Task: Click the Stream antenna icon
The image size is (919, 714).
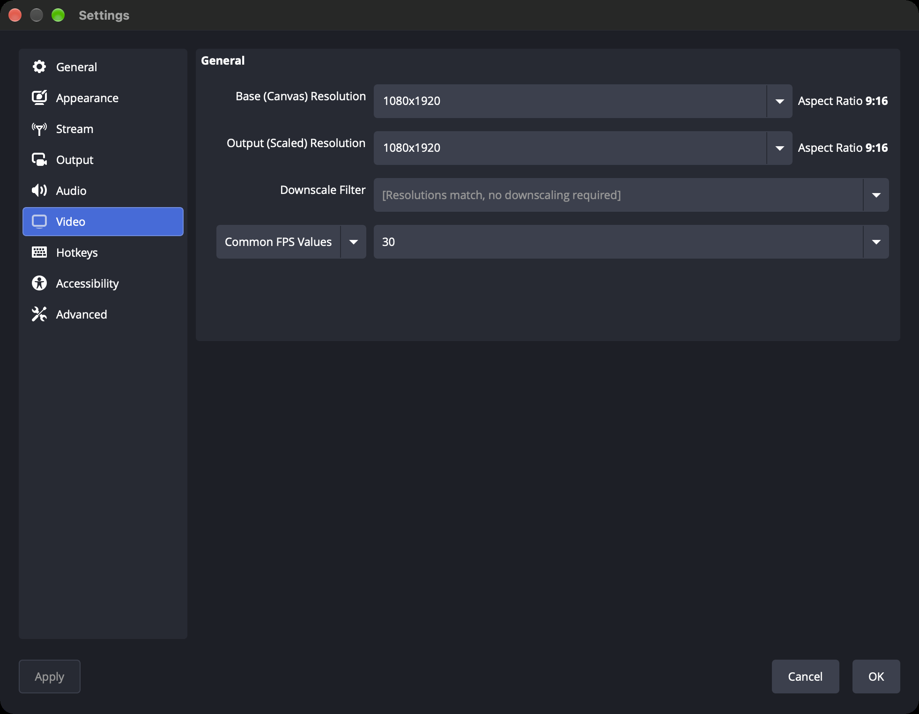Action: point(39,129)
